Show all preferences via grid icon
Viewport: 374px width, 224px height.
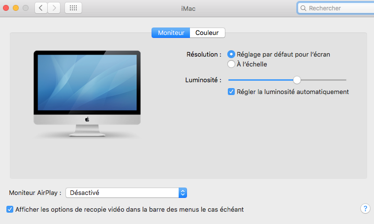click(73, 8)
